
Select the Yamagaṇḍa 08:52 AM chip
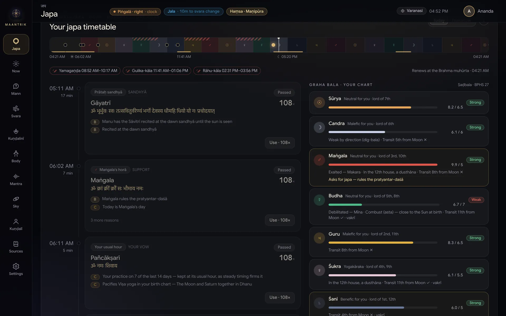[x=85, y=71]
